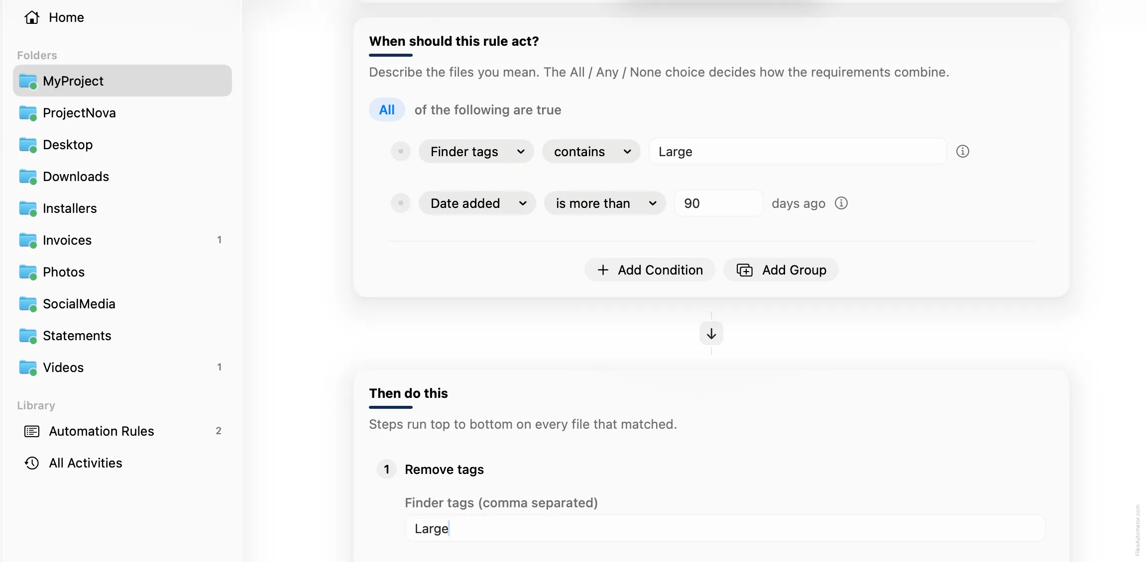Image resolution: width=1147 pixels, height=562 pixels.
Task: Click the info icon after days ago
Action: [x=841, y=203]
